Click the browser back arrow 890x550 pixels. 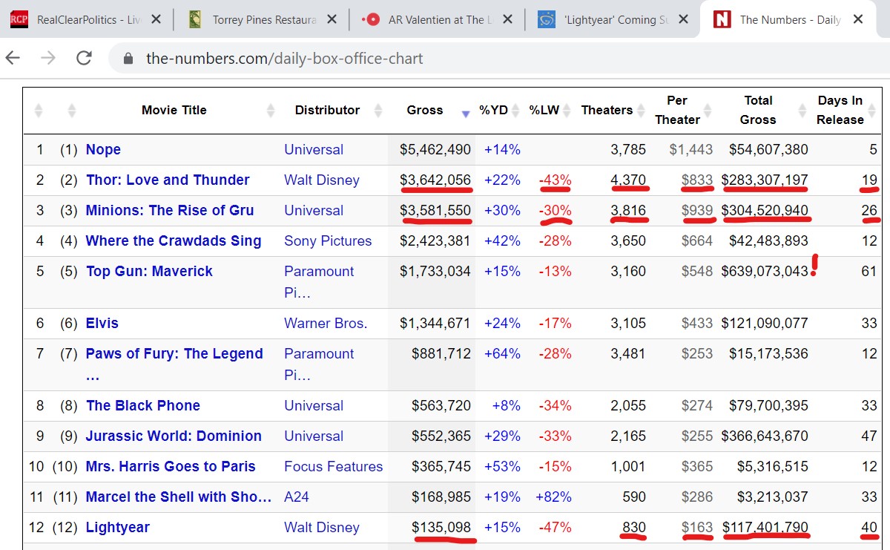pos(13,59)
